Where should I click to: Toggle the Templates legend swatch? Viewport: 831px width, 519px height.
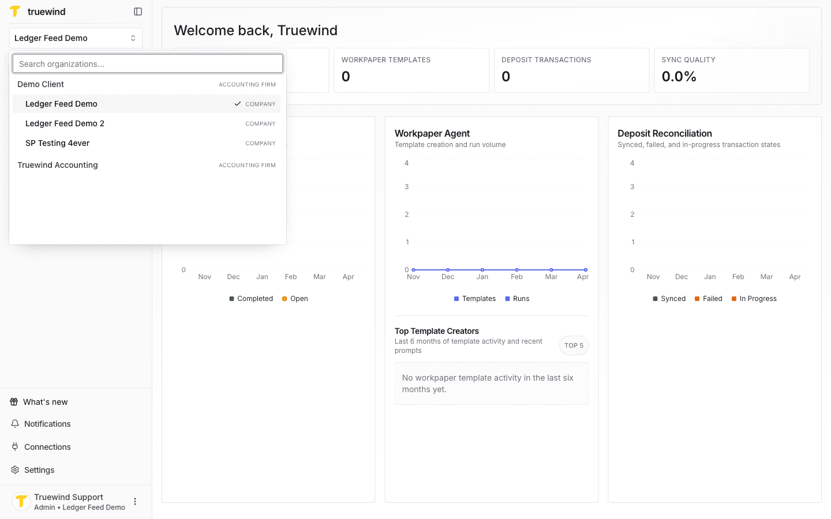pyautogui.click(x=456, y=299)
